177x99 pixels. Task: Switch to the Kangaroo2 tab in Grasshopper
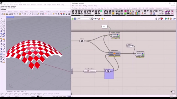(134, 8)
